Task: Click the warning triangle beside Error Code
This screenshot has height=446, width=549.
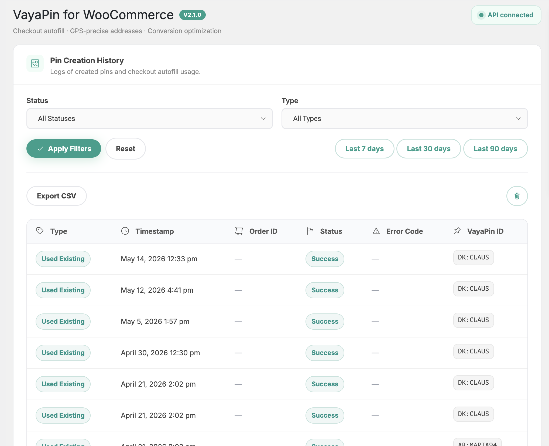Action: coord(376,231)
